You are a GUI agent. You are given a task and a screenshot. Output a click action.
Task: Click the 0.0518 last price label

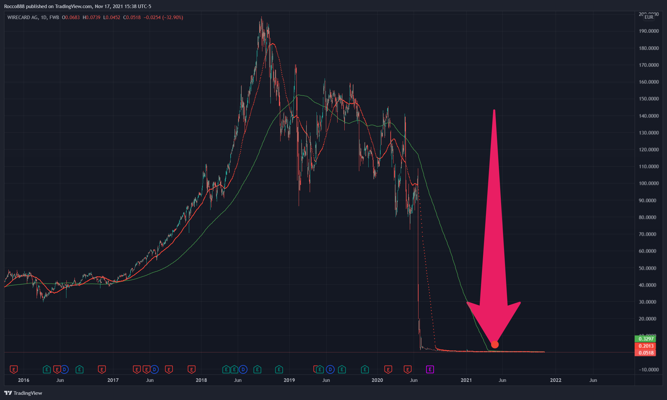coord(645,353)
